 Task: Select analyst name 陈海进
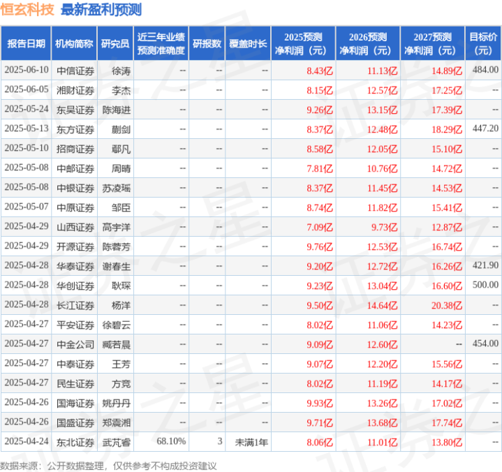point(117,110)
